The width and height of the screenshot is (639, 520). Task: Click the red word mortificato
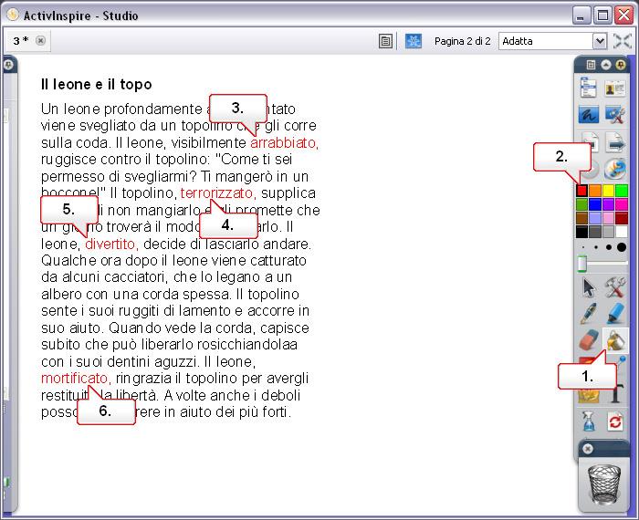[x=76, y=379]
